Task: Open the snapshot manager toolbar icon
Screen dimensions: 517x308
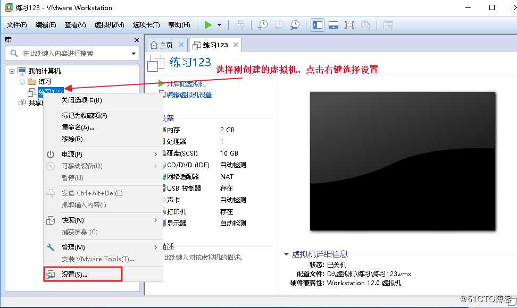Action: pos(295,25)
